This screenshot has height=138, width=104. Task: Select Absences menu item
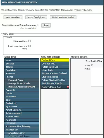pyautogui.click(x=22, y=73)
